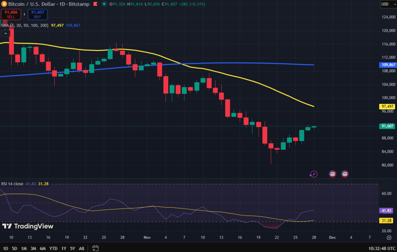Click the second US flag economic event icon
397x252 pixels.
[345, 174]
